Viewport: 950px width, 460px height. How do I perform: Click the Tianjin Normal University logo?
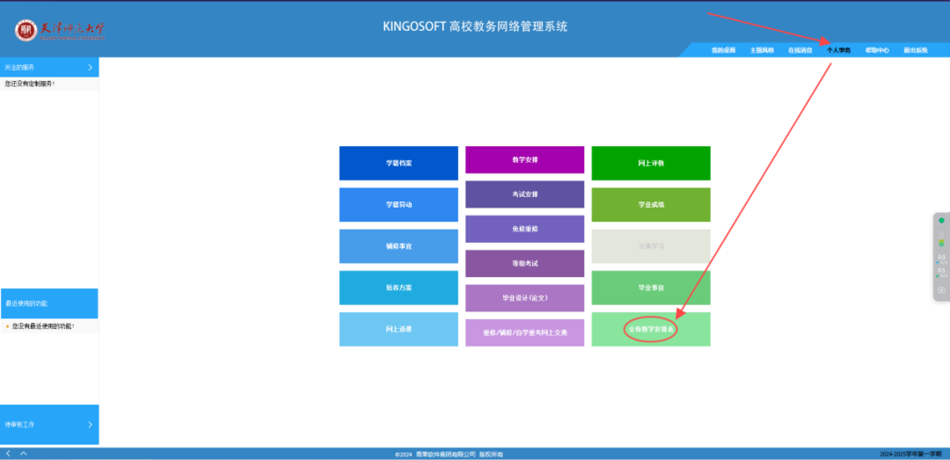pyautogui.click(x=60, y=31)
